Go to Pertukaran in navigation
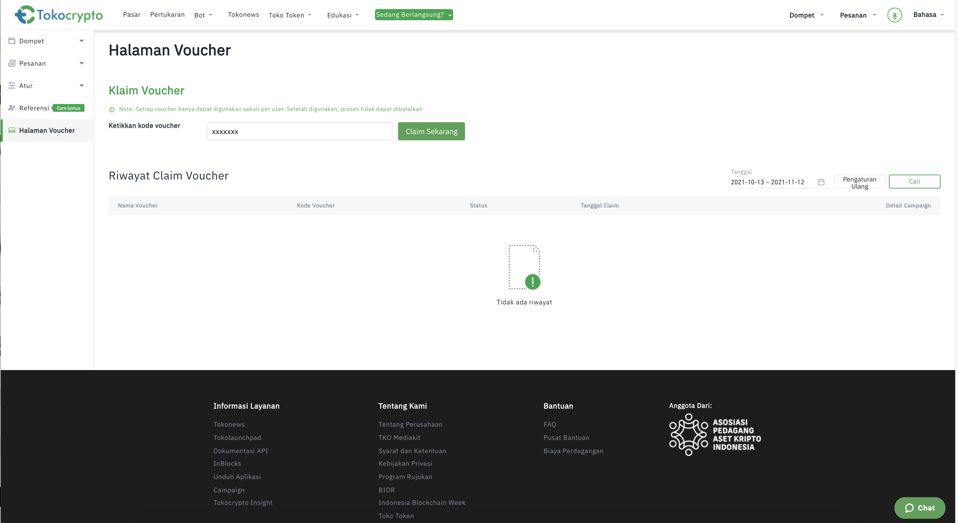958x523 pixels. tap(167, 15)
